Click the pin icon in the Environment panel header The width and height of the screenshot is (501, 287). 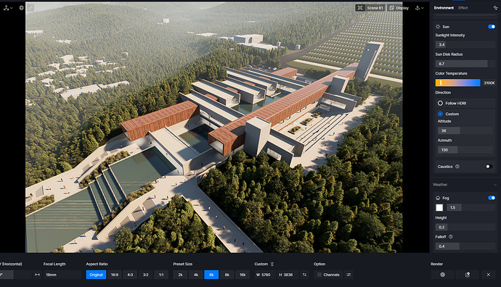click(x=495, y=8)
